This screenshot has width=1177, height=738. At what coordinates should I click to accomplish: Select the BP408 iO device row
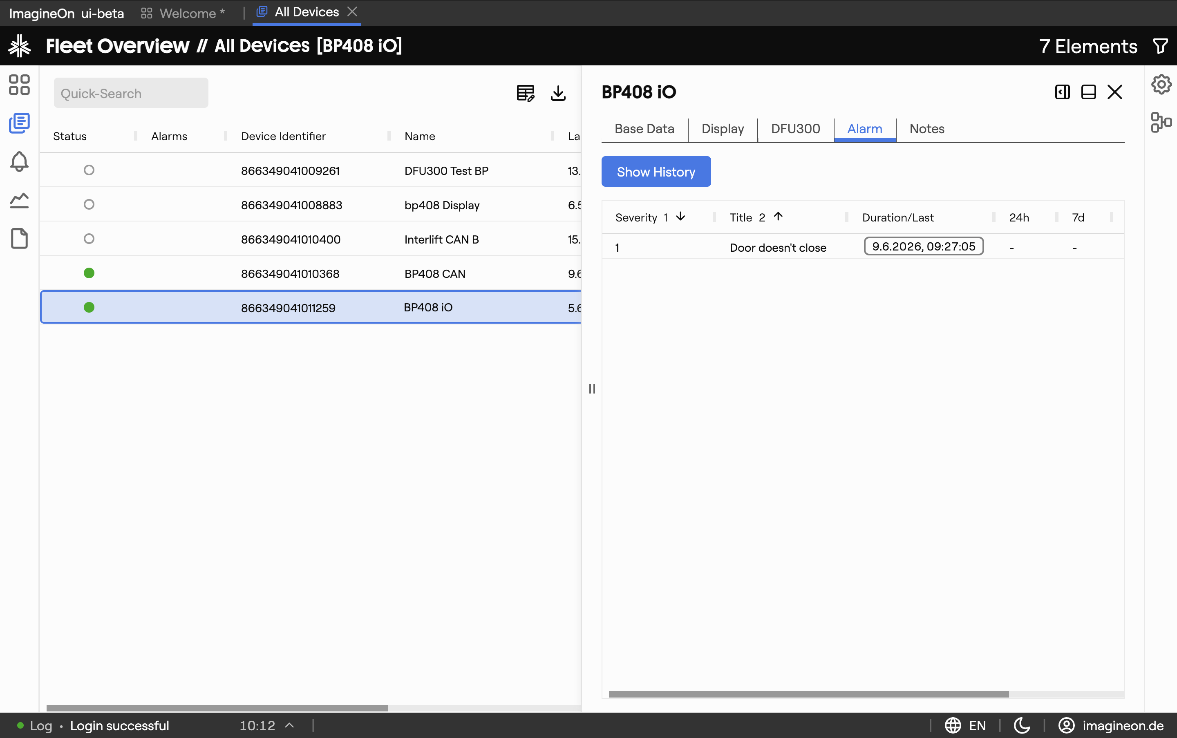pyautogui.click(x=311, y=307)
